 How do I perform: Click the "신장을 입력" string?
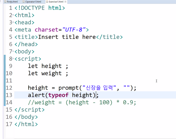point(99,88)
